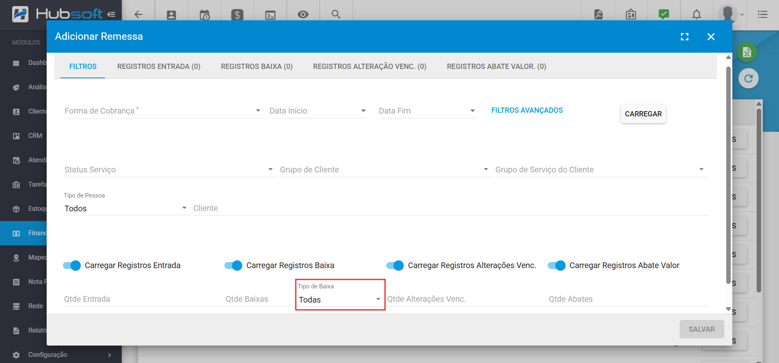This screenshot has height=363, width=779.
Task: Click the blue refresh circle icon
Action: [x=748, y=78]
